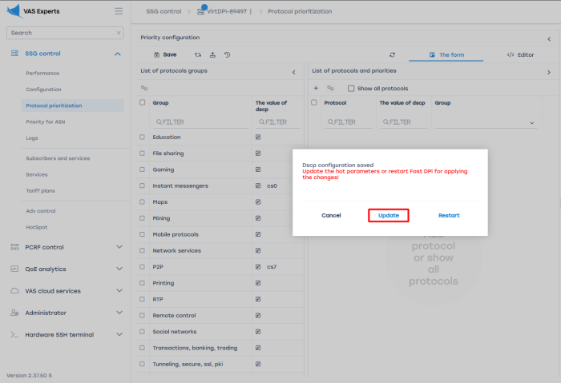Collapse the SSG control section
The height and width of the screenshot is (383, 561).
(118, 54)
